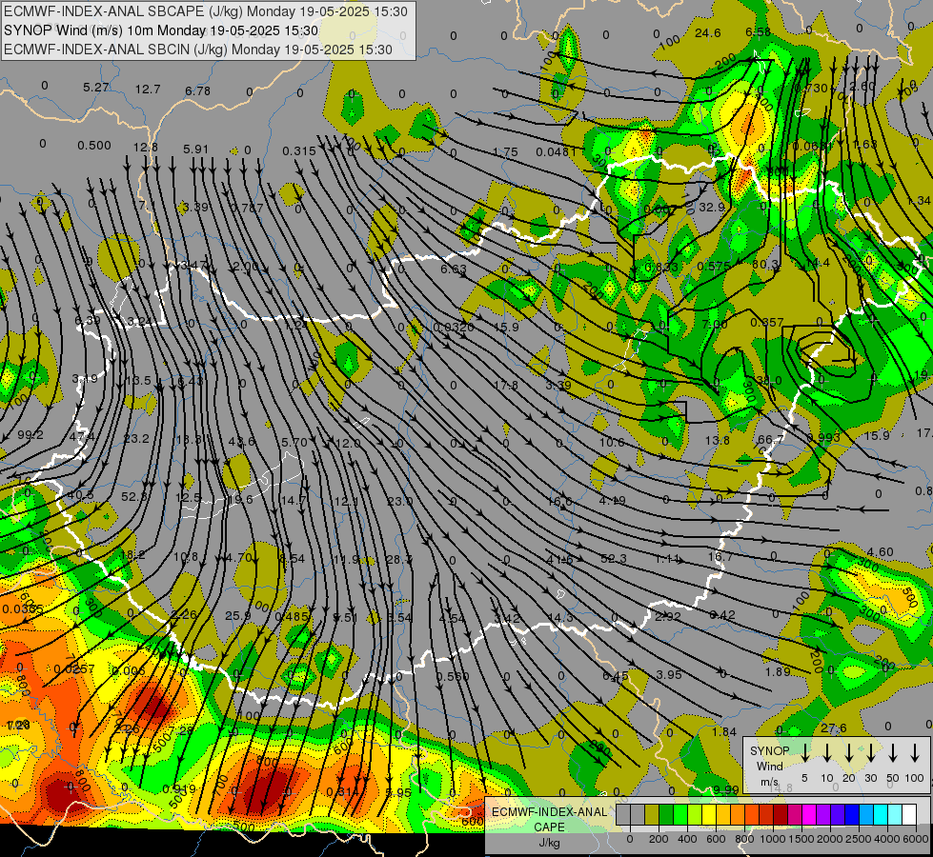Click the map value 6.78
Viewport: 933px width, 857px height.
pos(197,91)
